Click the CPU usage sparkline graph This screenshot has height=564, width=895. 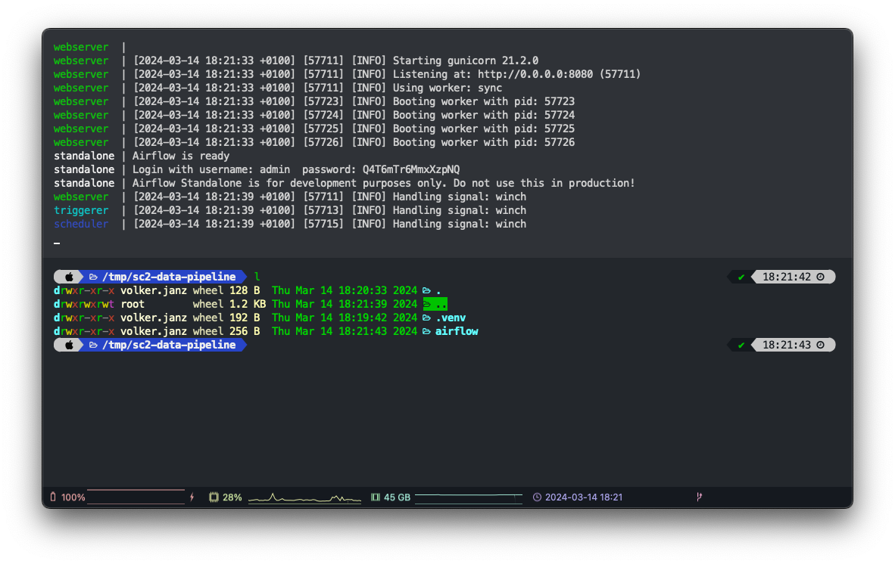[305, 497]
